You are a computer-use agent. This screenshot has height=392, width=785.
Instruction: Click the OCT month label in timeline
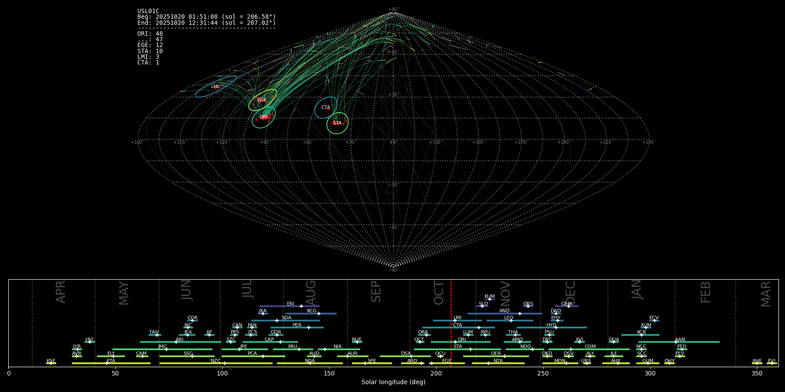point(439,293)
